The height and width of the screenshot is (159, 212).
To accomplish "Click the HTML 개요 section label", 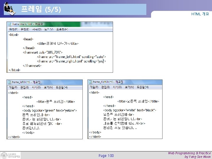I will [200, 14].
